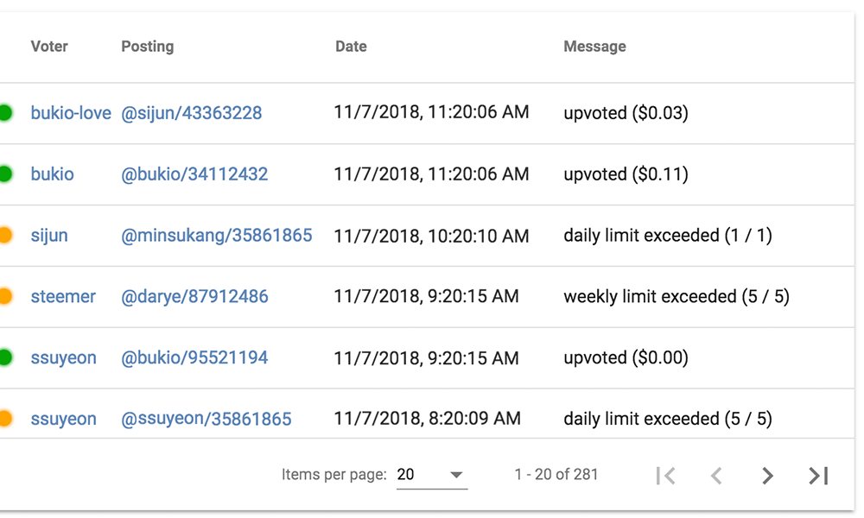
Task: Open voter steemer profile link
Action: pos(63,296)
